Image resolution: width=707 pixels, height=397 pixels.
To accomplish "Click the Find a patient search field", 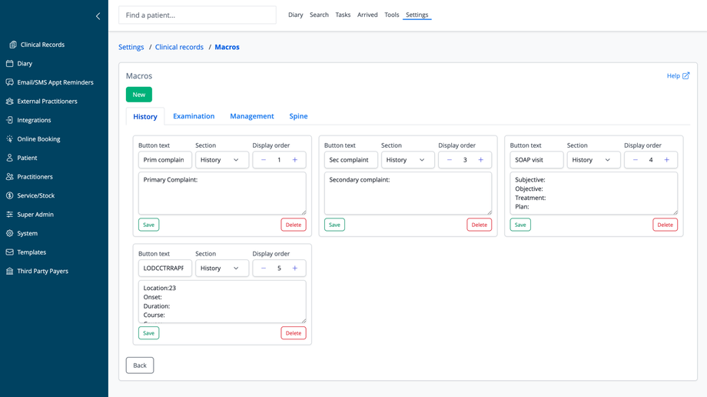I will (x=197, y=15).
